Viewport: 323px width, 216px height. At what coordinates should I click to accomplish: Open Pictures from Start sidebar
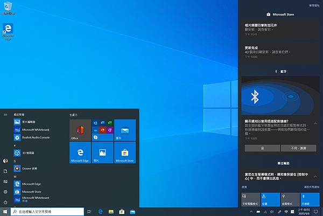(5, 182)
